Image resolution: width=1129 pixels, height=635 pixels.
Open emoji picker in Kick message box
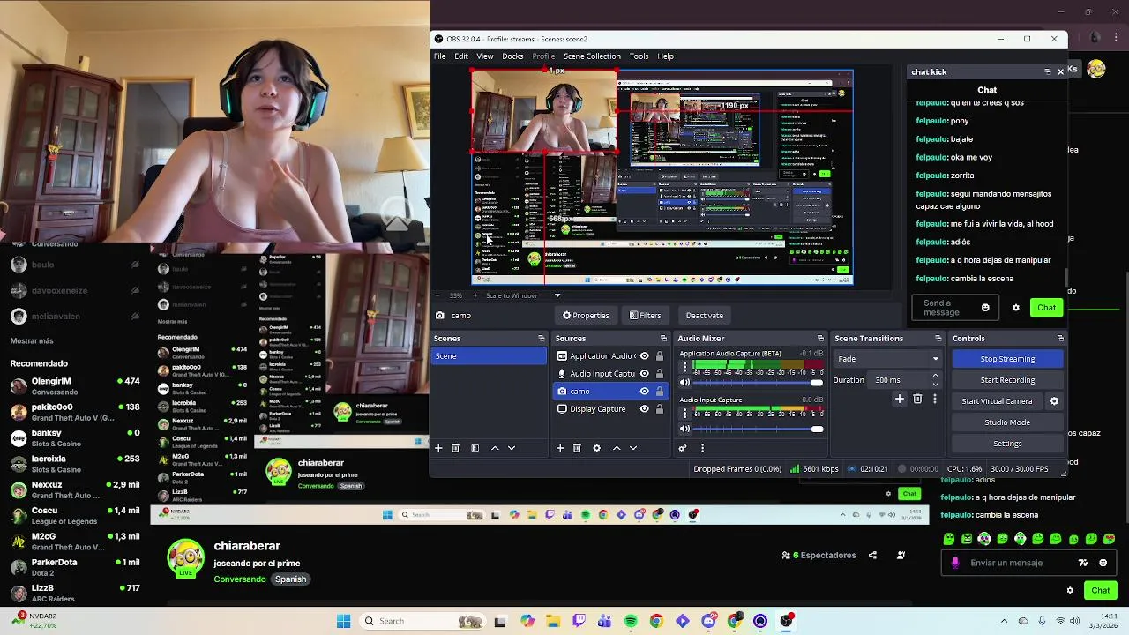pyautogui.click(x=1103, y=563)
